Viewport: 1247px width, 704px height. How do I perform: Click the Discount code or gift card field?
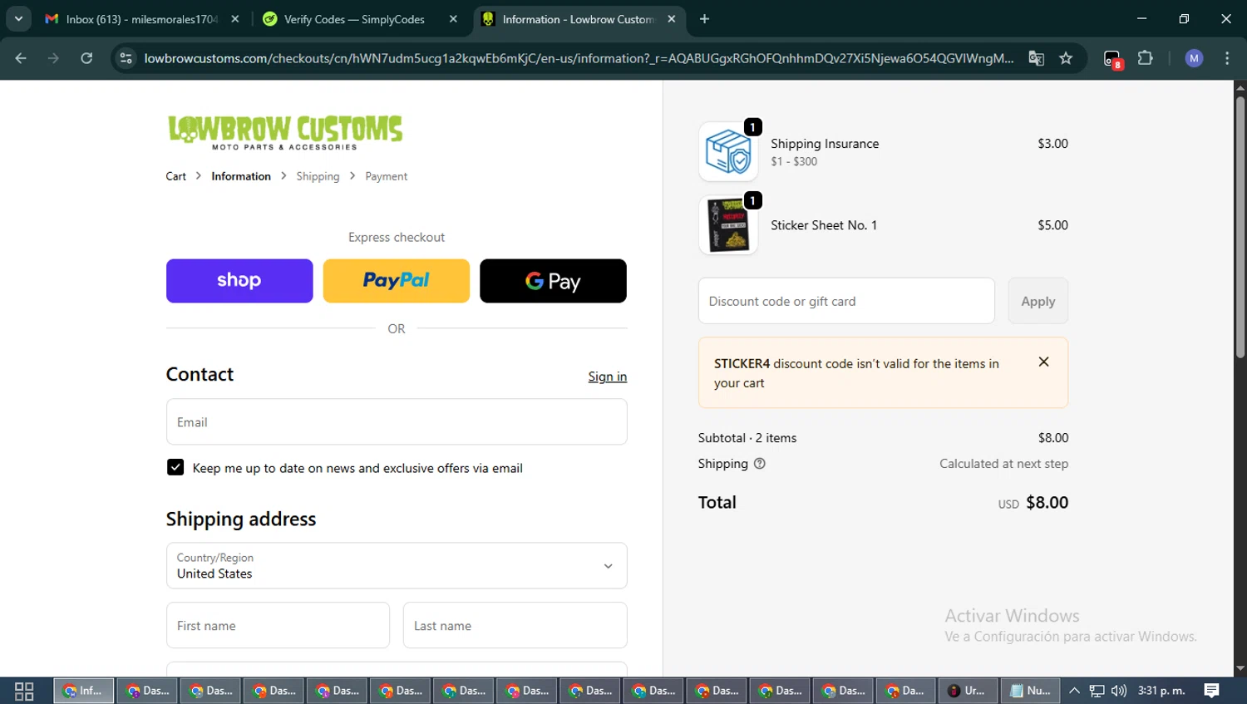click(846, 301)
